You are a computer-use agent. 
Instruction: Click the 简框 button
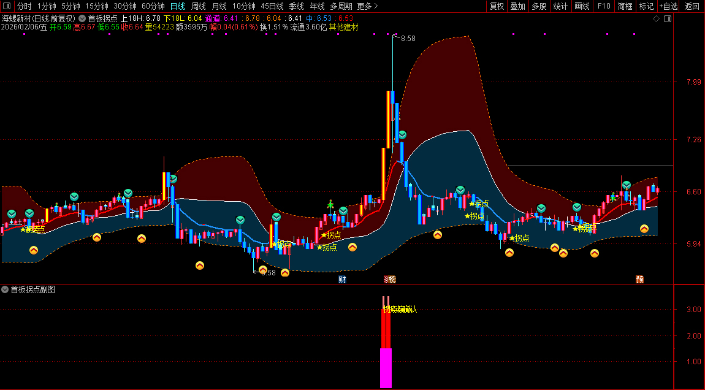625,6
